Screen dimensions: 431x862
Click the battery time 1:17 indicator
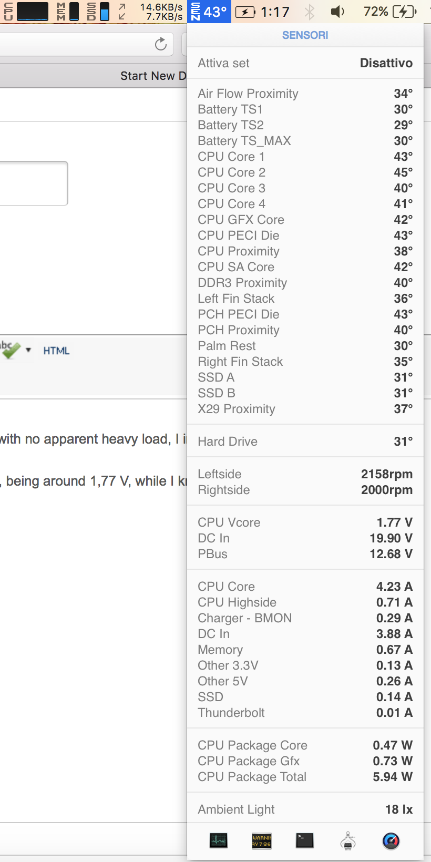(263, 11)
